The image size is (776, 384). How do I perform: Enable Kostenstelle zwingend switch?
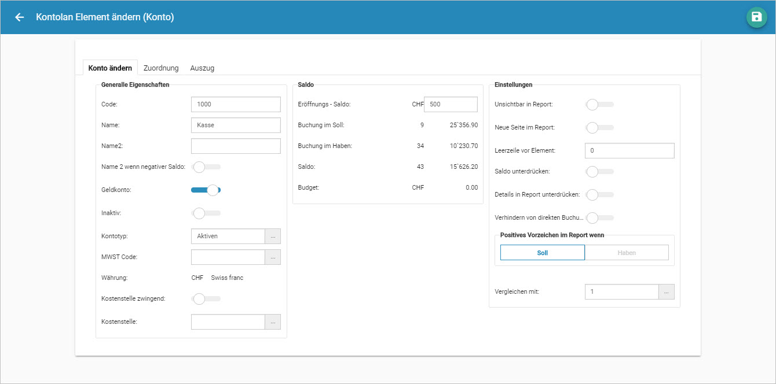click(206, 299)
